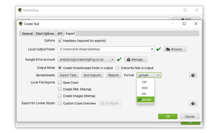
Task: Click the Browse... folder button
Action: coord(175,49)
